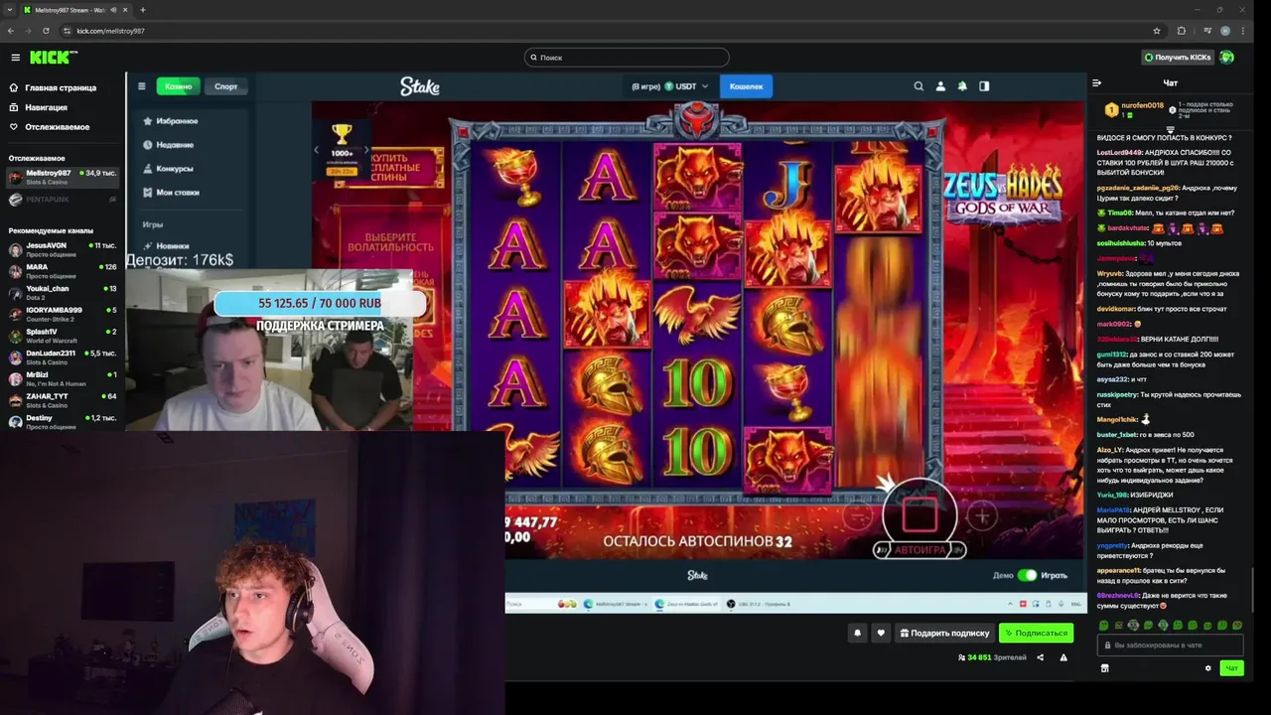
Task: Open the Youkai_chan recommended channel
Action: click(63, 292)
